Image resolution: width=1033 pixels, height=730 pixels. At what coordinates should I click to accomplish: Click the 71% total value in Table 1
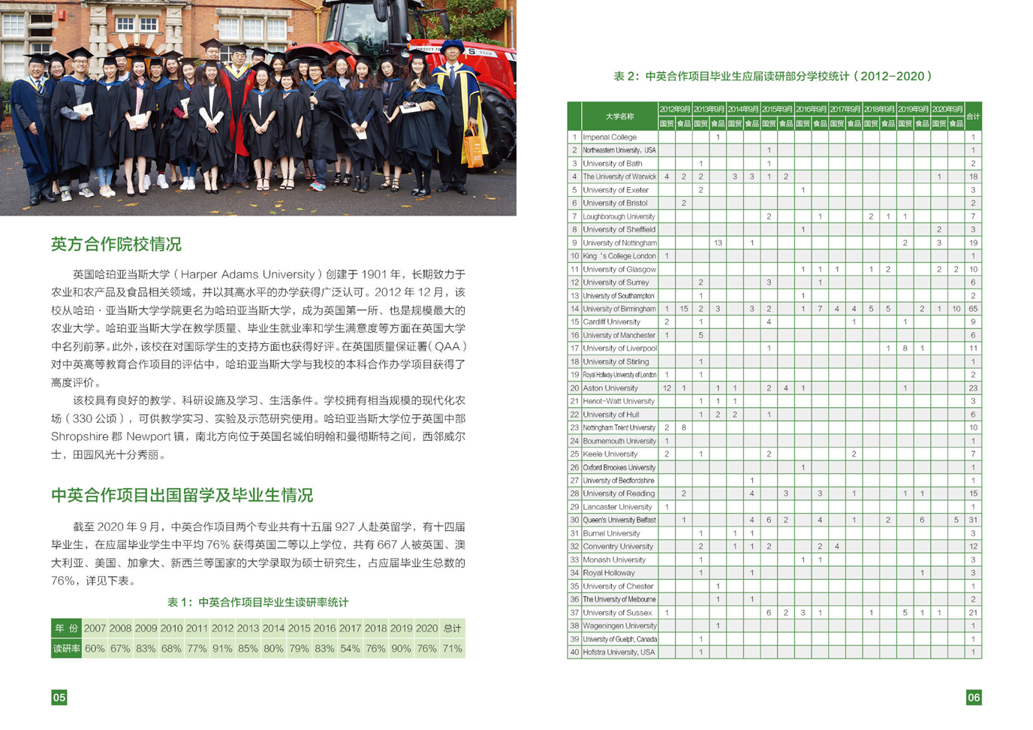click(452, 648)
